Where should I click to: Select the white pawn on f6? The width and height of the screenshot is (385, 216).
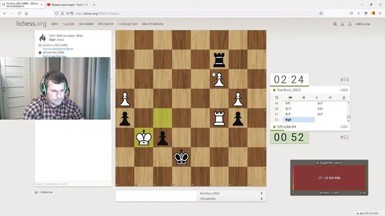point(219,79)
